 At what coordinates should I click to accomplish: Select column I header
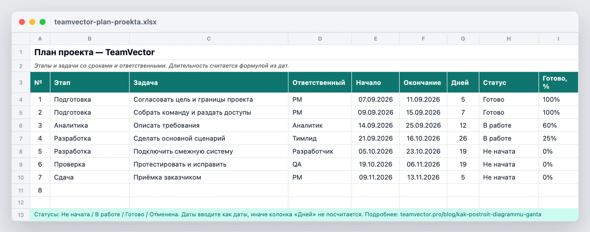(x=558, y=39)
